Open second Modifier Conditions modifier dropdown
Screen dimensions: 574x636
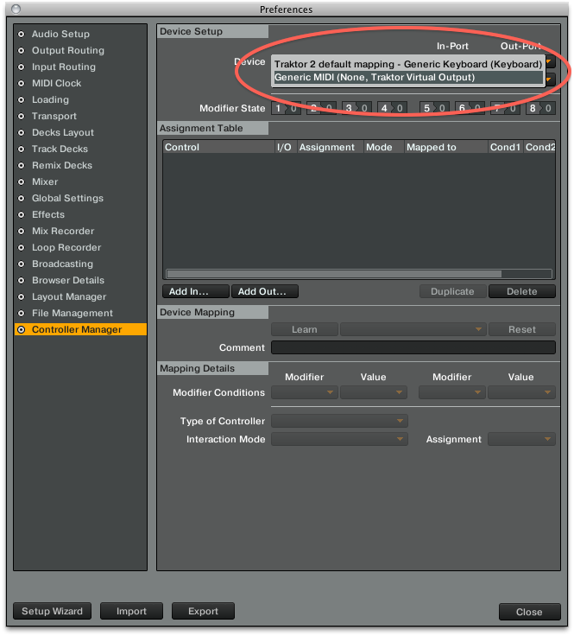452,392
